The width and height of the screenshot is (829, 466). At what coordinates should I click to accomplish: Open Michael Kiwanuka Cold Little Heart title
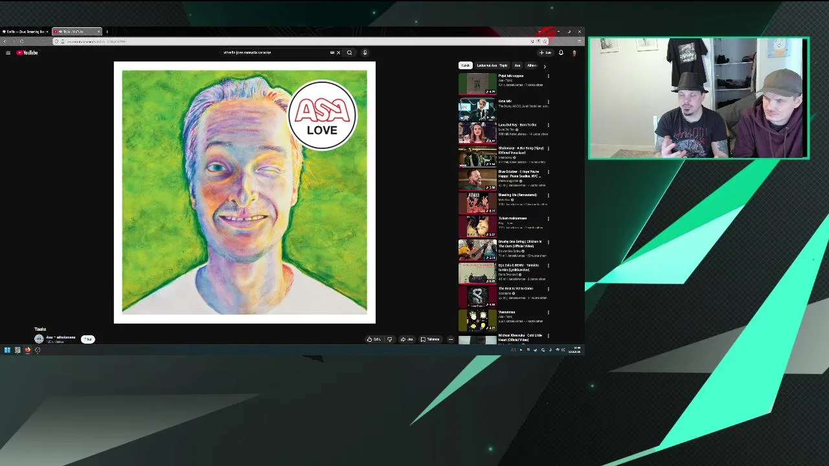[520, 337]
